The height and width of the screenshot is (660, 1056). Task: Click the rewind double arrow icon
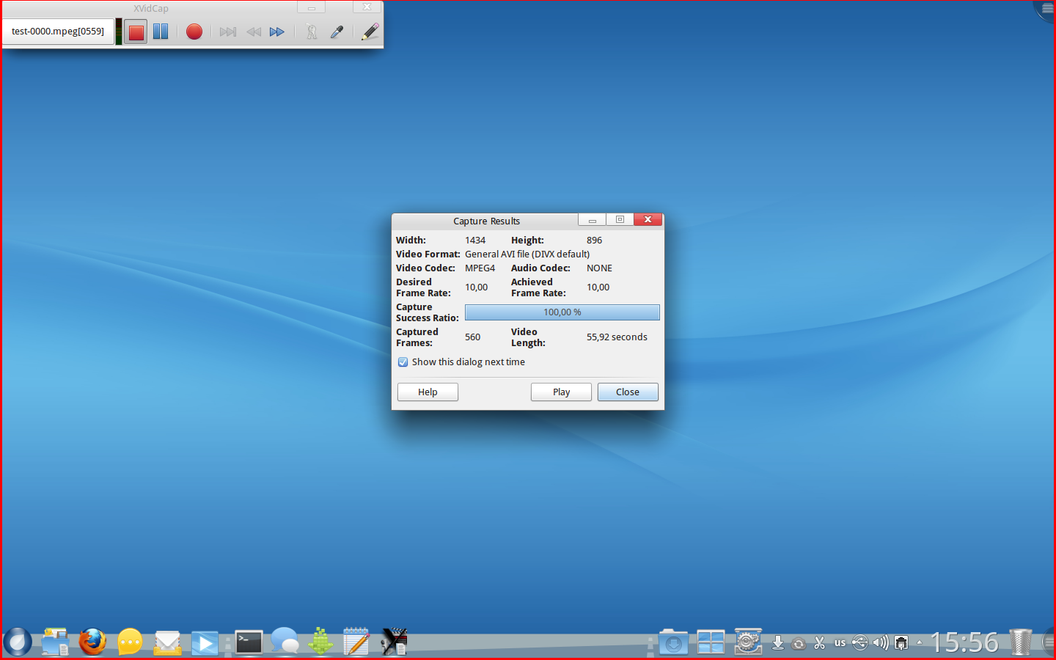pos(254,32)
